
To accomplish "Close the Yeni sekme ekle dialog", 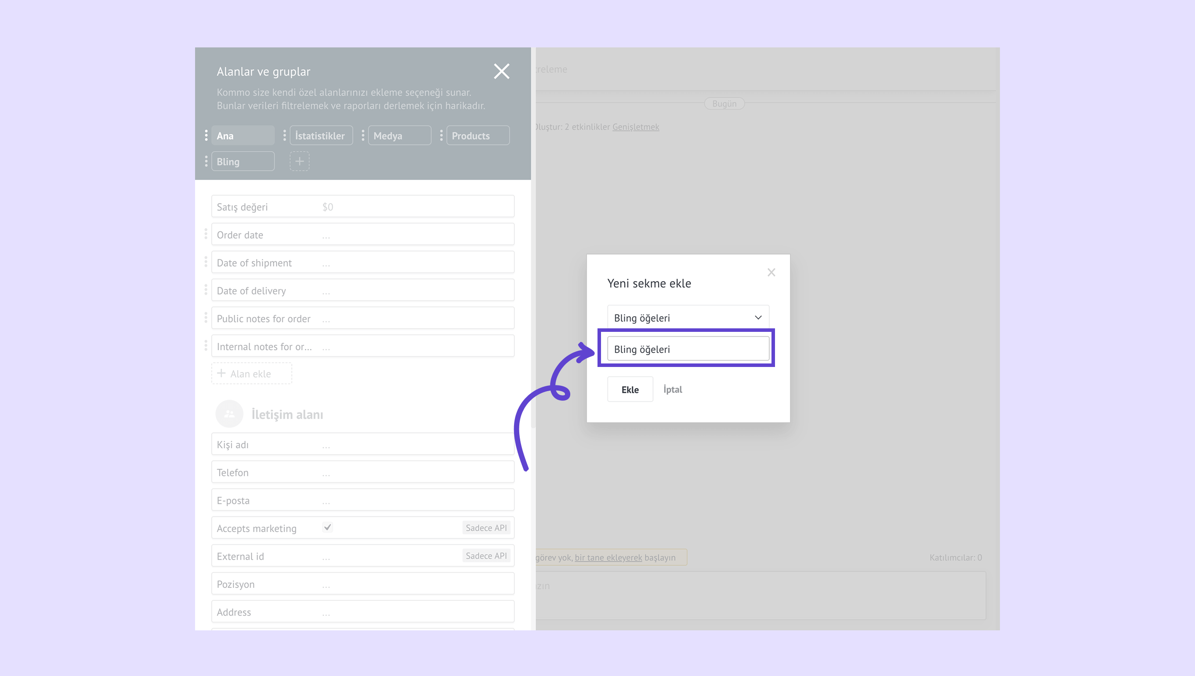I will (771, 273).
